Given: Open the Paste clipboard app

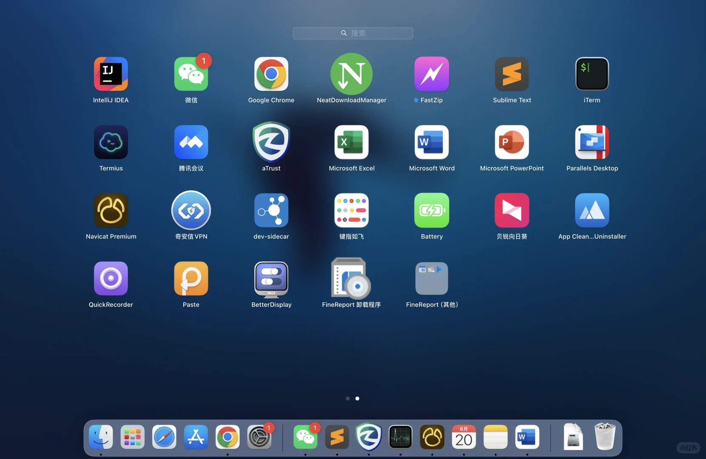Looking at the screenshot, I should tap(191, 278).
